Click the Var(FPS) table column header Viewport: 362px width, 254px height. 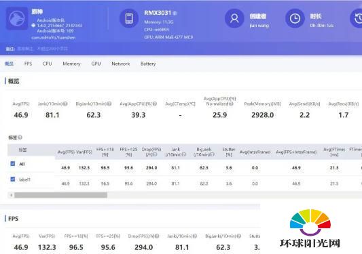(84, 152)
